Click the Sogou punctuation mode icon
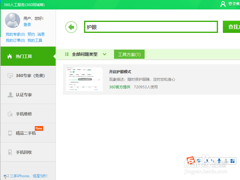Viewport: 240px width, 180px height. click(x=212, y=161)
